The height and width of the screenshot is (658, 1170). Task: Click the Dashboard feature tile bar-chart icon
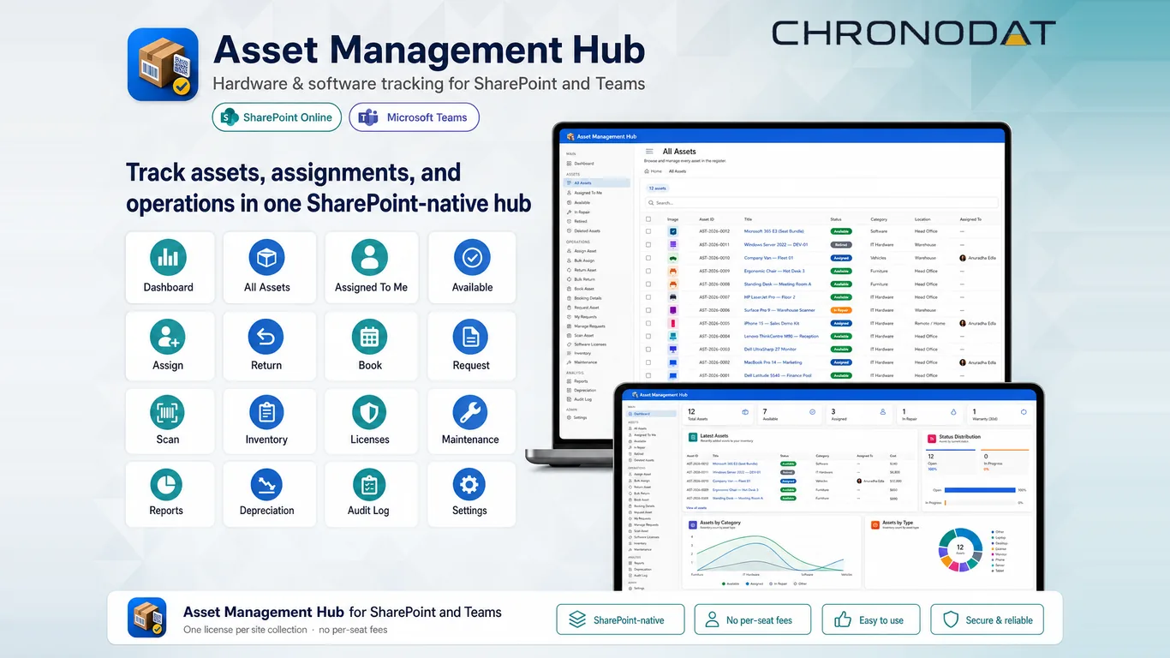pyautogui.click(x=168, y=258)
